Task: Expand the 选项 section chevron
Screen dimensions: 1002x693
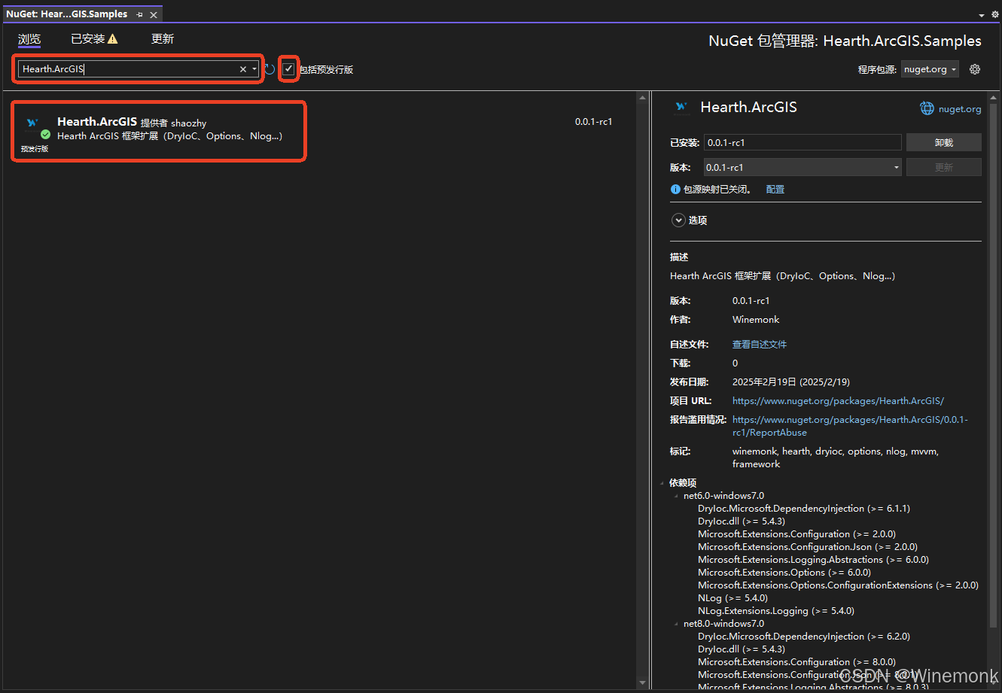Action: coord(678,220)
